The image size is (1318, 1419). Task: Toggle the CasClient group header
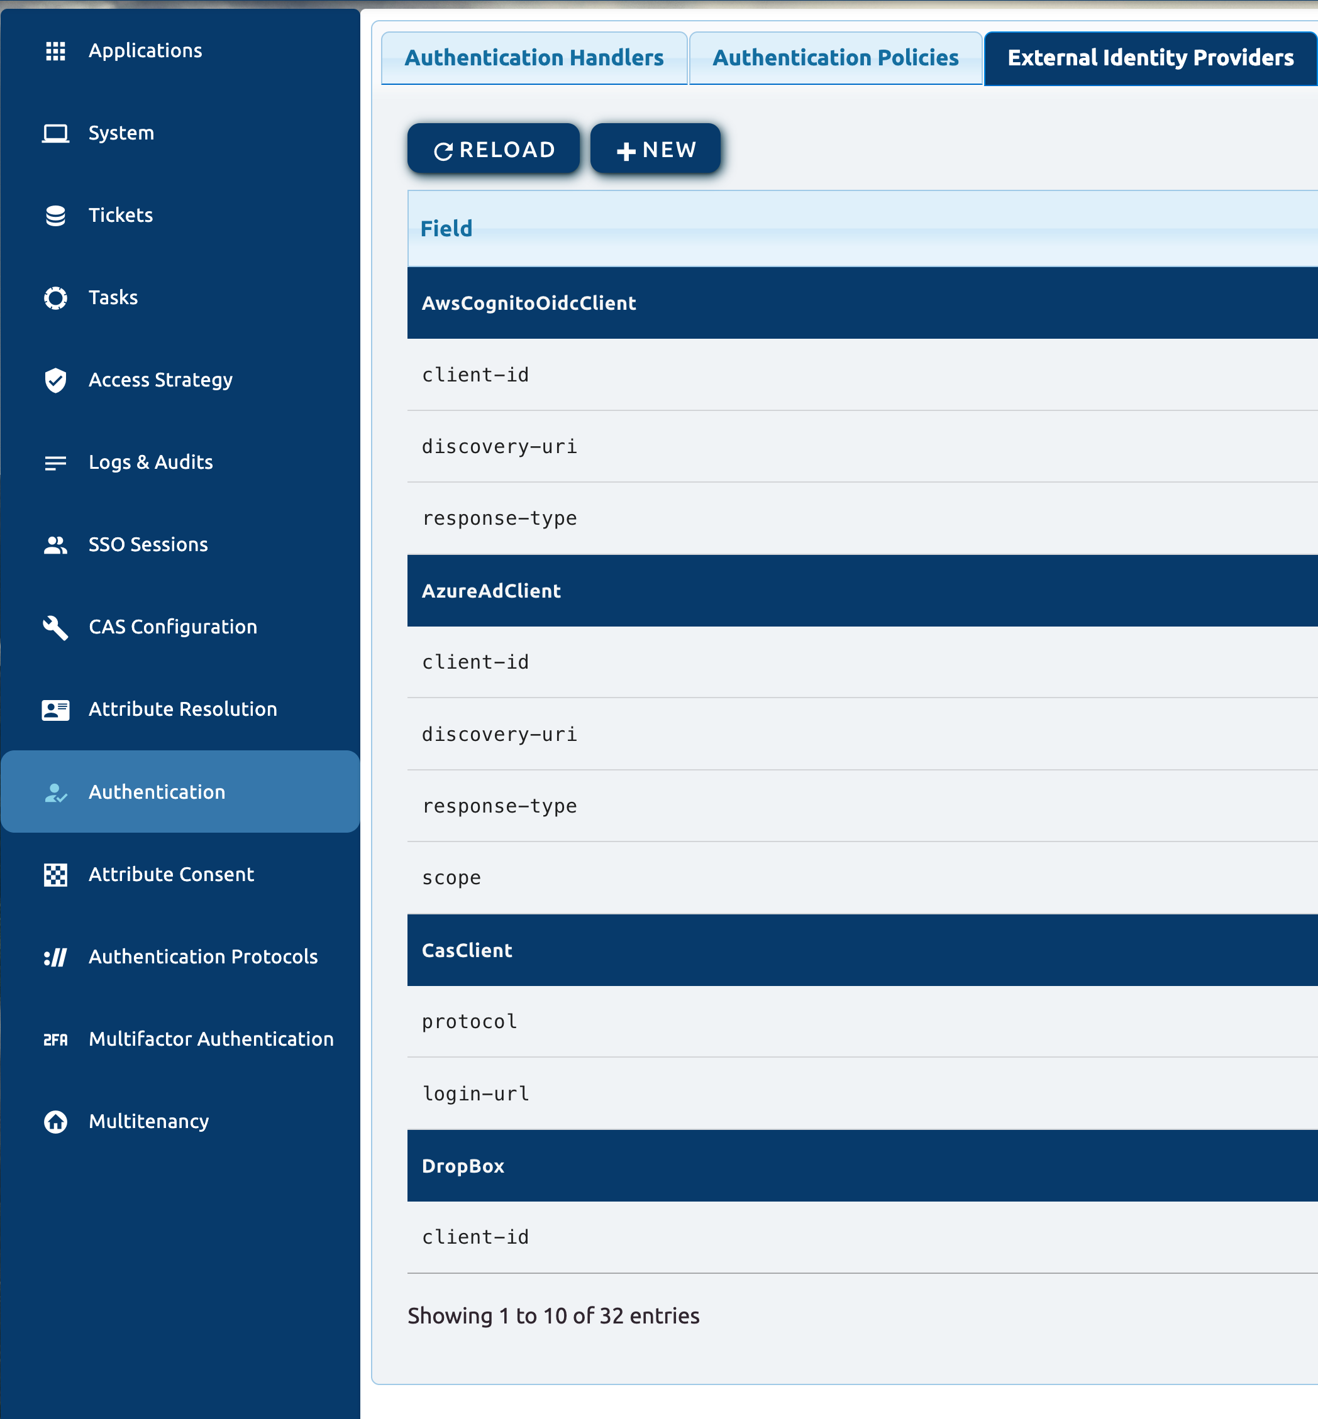tap(467, 950)
